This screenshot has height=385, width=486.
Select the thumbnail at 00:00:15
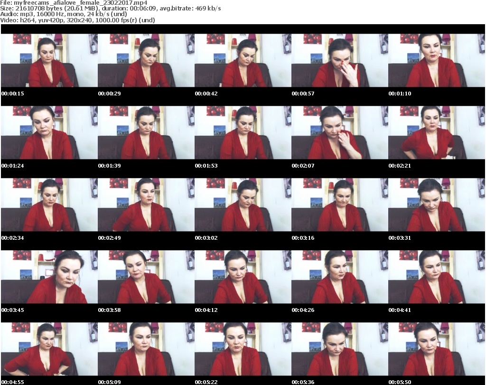[x=49, y=60]
